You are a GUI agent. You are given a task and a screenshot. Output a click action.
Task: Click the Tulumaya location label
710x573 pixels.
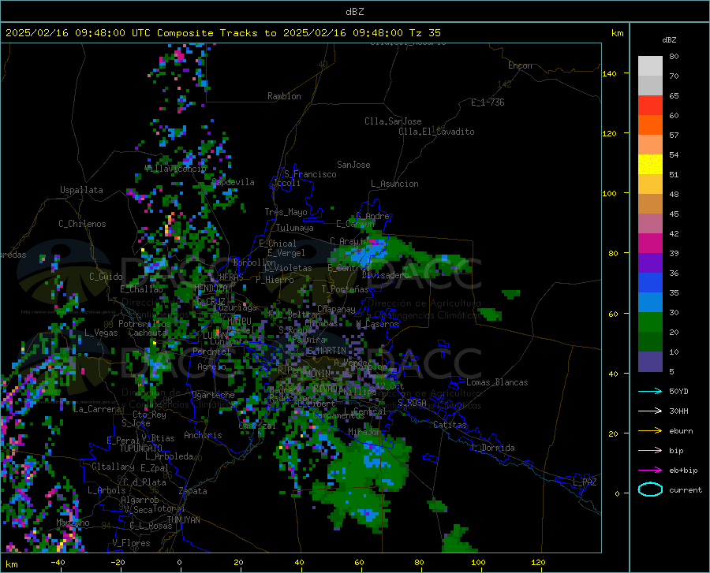pos(294,228)
